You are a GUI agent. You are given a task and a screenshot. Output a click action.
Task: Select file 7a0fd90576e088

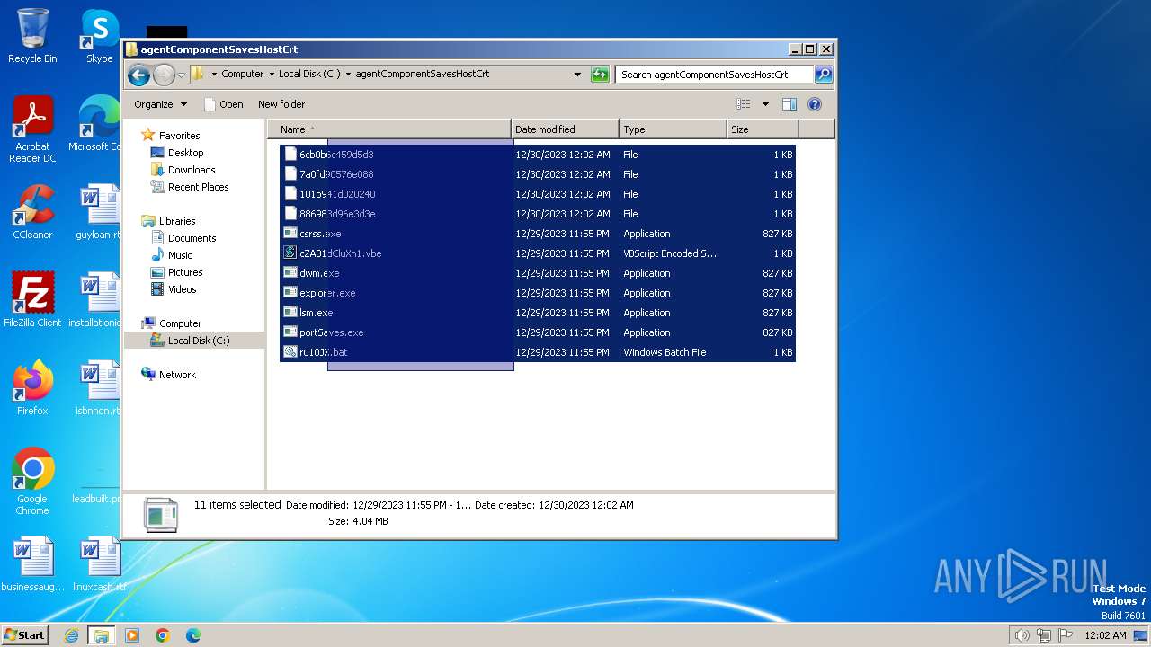coord(336,174)
